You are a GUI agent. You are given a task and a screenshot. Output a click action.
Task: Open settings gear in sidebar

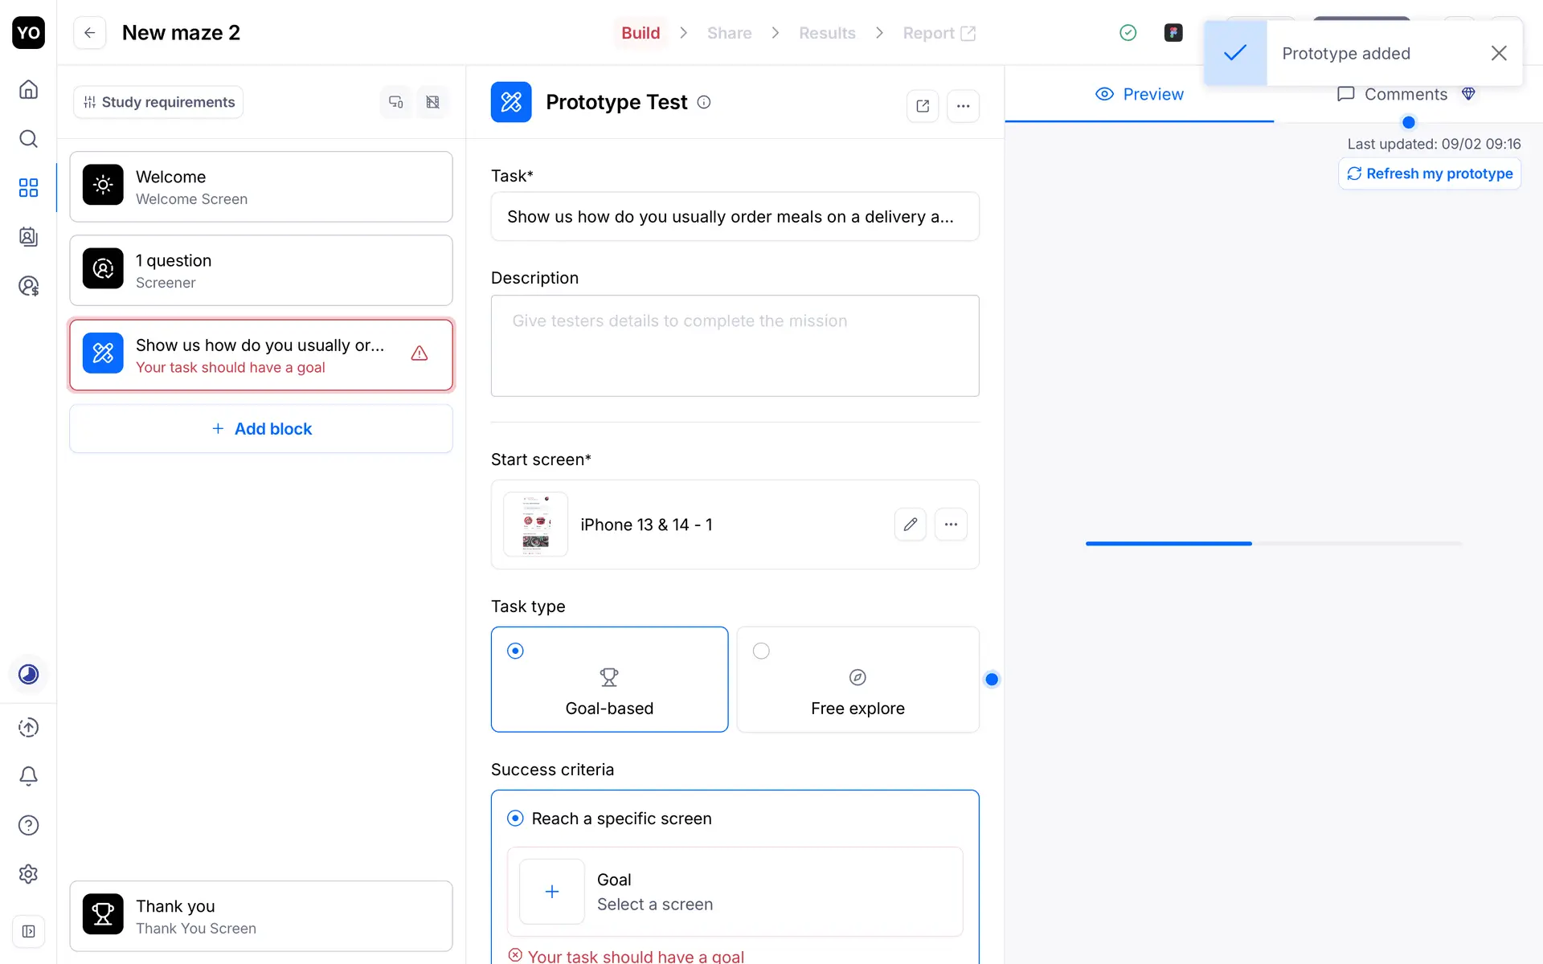pyautogui.click(x=28, y=874)
